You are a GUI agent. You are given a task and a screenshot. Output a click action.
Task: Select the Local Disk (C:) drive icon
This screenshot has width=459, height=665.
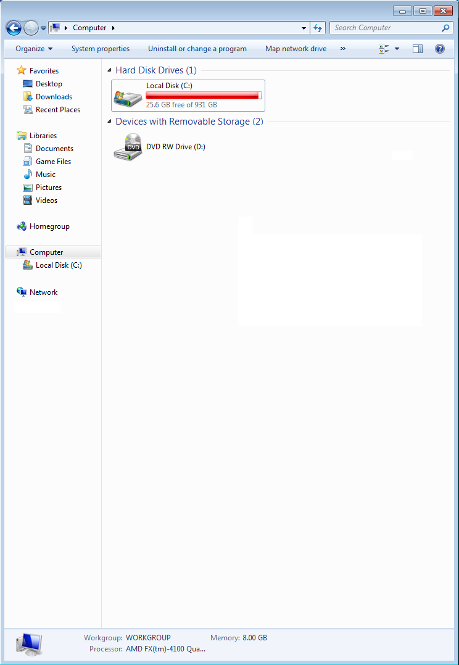pos(128,99)
